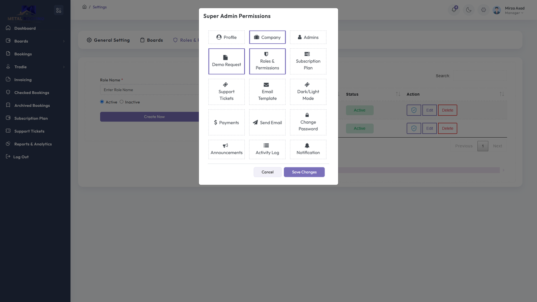This screenshot has height=302, width=537.
Task: Click the Log Out sidebar icon
Action: pyautogui.click(x=8, y=156)
